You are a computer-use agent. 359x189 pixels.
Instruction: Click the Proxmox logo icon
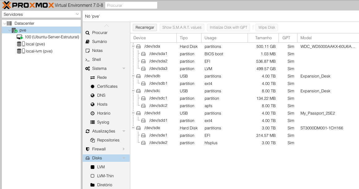click(7, 5)
